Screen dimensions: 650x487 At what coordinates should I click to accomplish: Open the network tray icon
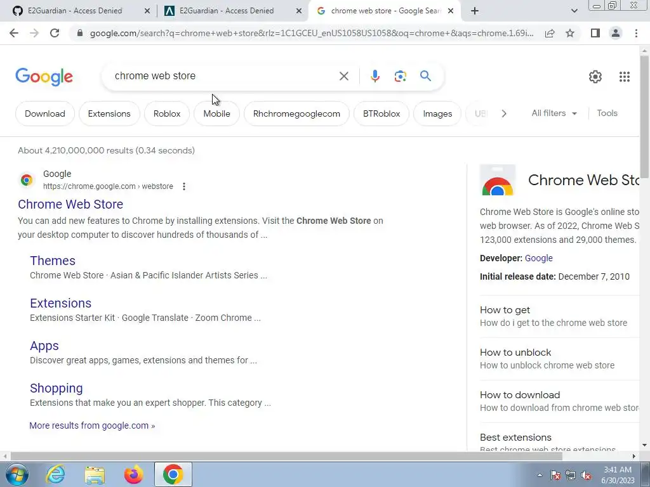(x=571, y=475)
